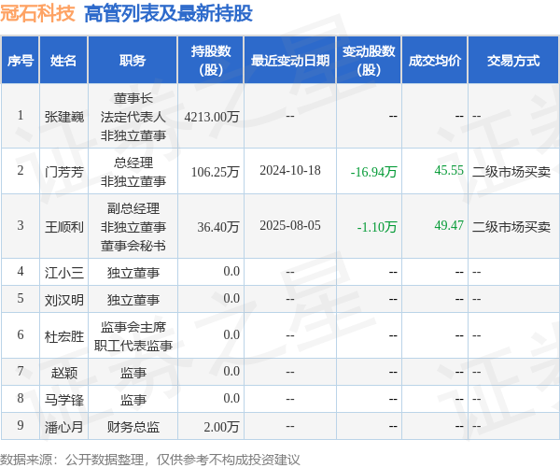
Task: Click the change amount -1.10万
Action: pos(377,227)
